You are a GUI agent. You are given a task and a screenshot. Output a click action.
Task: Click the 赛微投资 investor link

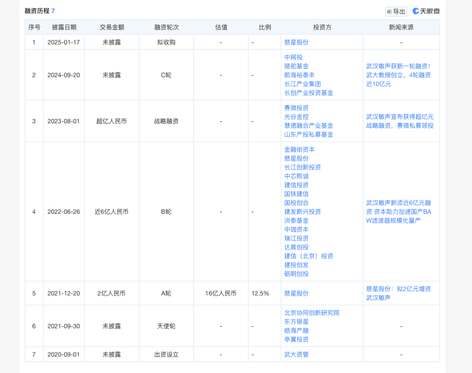click(296, 108)
